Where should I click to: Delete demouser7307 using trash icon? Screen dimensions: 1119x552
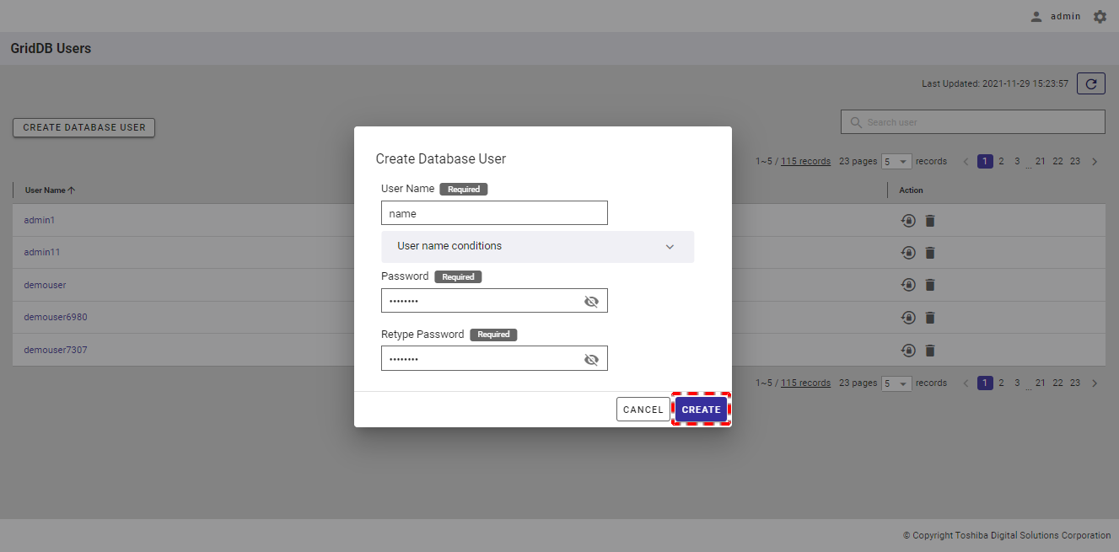[x=930, y=350]
